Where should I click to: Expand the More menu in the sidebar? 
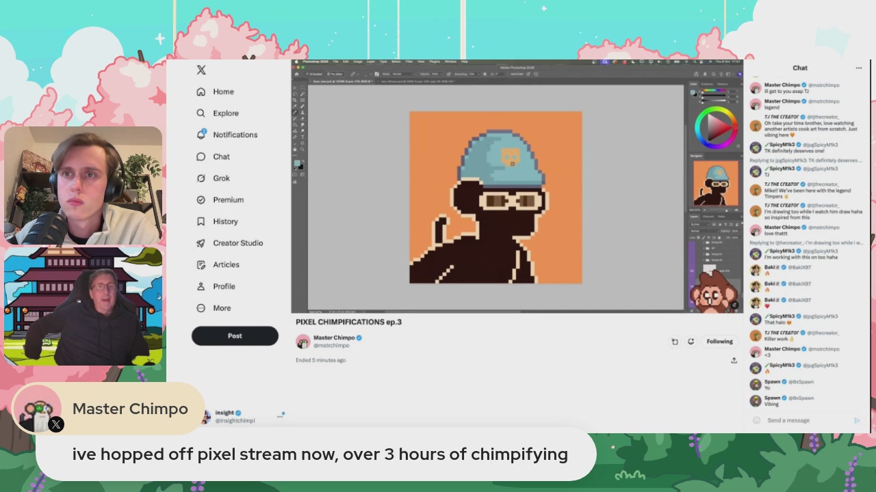point(214,308)
